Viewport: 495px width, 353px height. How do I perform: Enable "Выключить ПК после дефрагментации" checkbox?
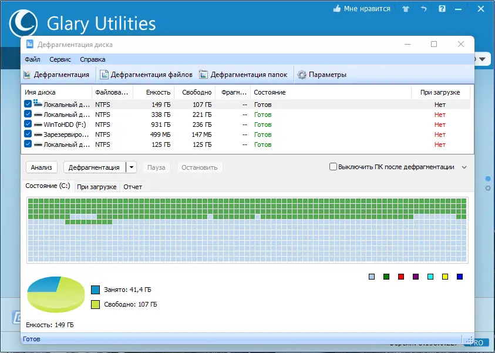click(x=333, y=167)
